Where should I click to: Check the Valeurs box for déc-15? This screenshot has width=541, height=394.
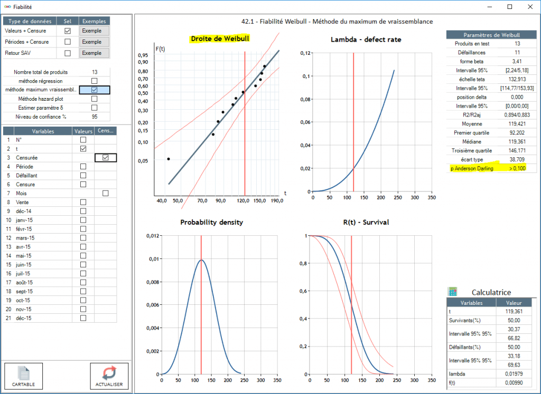[x=83, y=318]
